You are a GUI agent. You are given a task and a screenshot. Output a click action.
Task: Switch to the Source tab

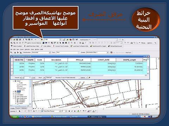tap(18, 108)
